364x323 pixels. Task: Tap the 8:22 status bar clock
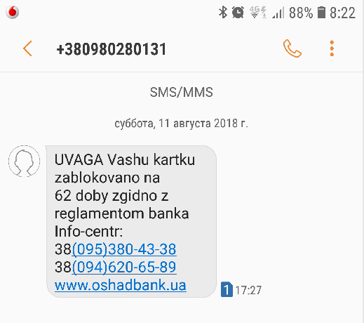342,13
